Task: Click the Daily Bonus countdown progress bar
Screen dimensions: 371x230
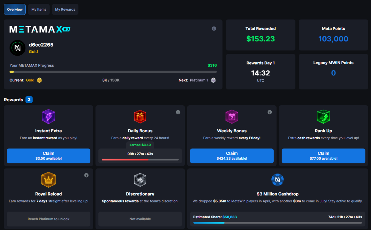Action: pyautogui.click(x=140, y=160)
